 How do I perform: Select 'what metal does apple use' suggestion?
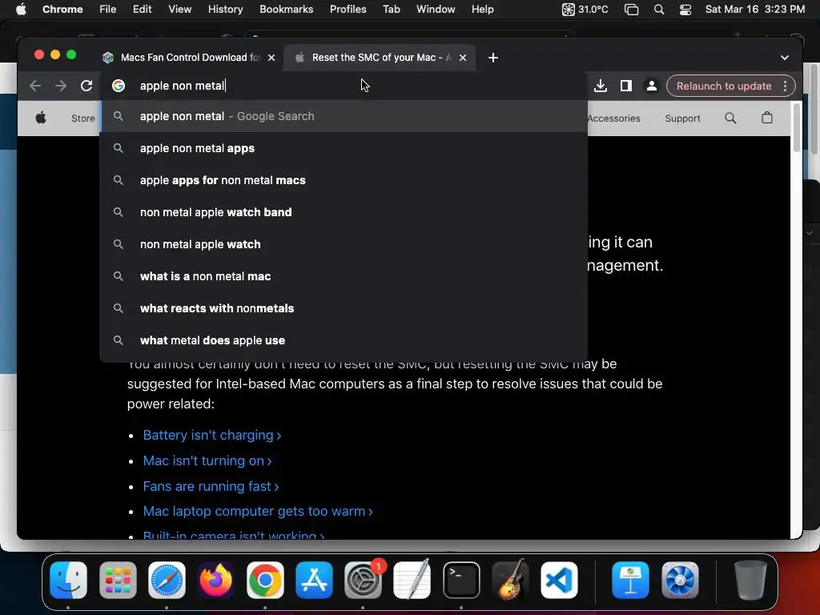click(x=344, y=340)
